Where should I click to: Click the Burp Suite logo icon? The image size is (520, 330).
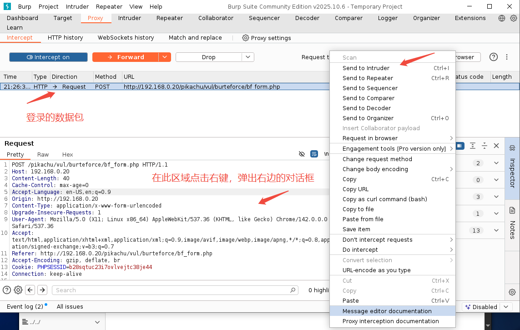click(x=7, y=6)
